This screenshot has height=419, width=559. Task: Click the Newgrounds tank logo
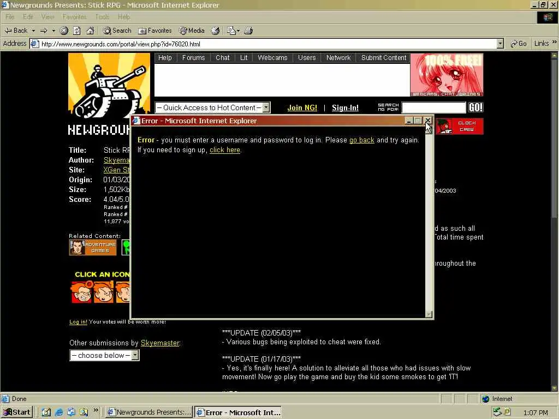click(x=109, y=86)
